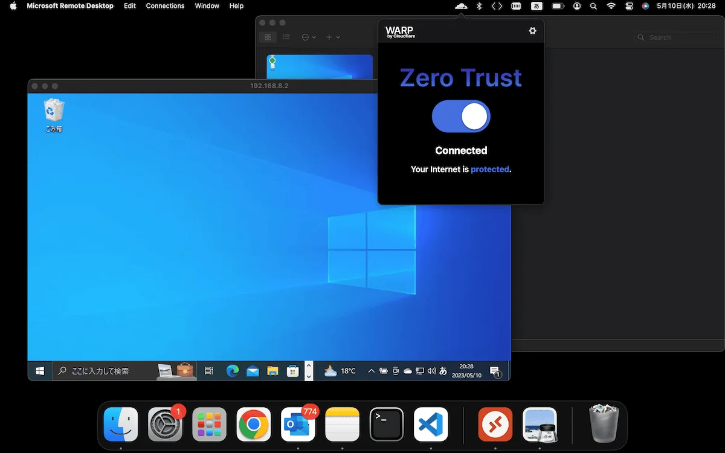Switch to list view in Remote Desktop

pyautogui.click(x=286, y=37)
